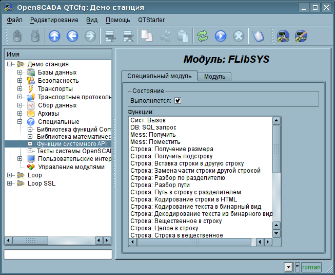335x275 pixels.
Task: Select Тесты системы OpenSCADA tree item
Action: 74,151
